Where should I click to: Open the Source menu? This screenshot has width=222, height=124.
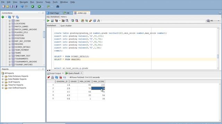point(39,2)
